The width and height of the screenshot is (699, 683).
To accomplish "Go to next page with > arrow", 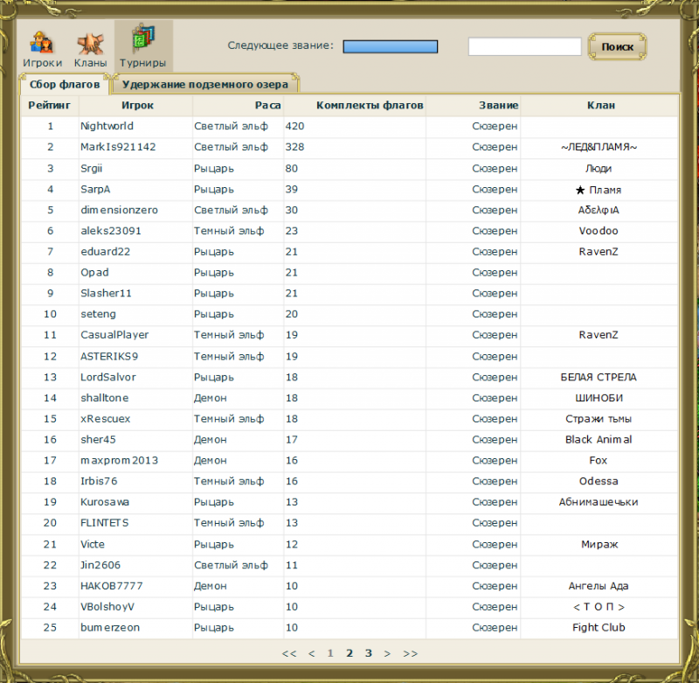I will [388, 652].
